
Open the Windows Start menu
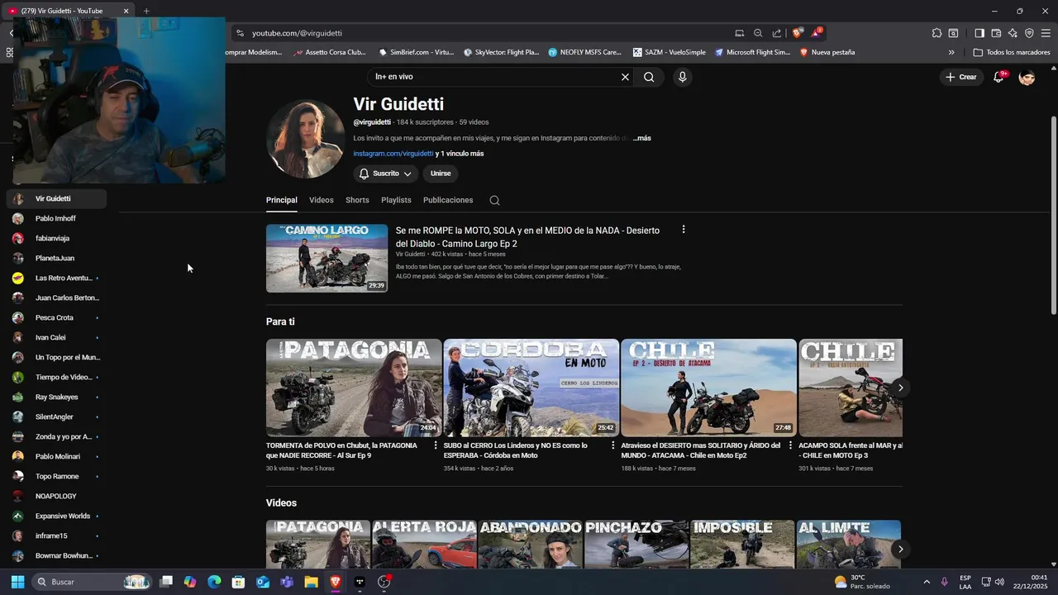17,582
